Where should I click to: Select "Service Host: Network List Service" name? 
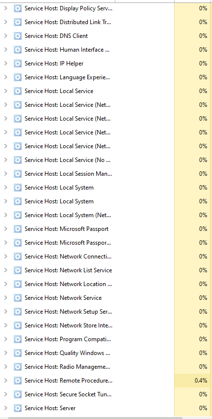(x=68, y=270)
